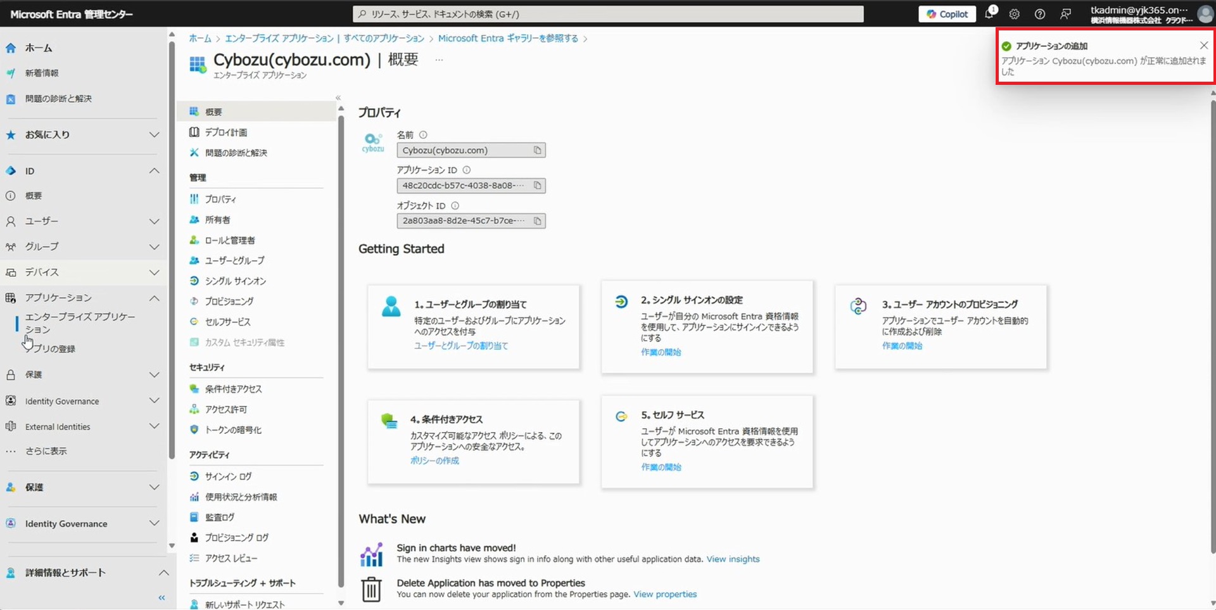This screenshot has width=1216, height=610.
Task: Open プロビジョニング menu item
Action: point(229,302)
